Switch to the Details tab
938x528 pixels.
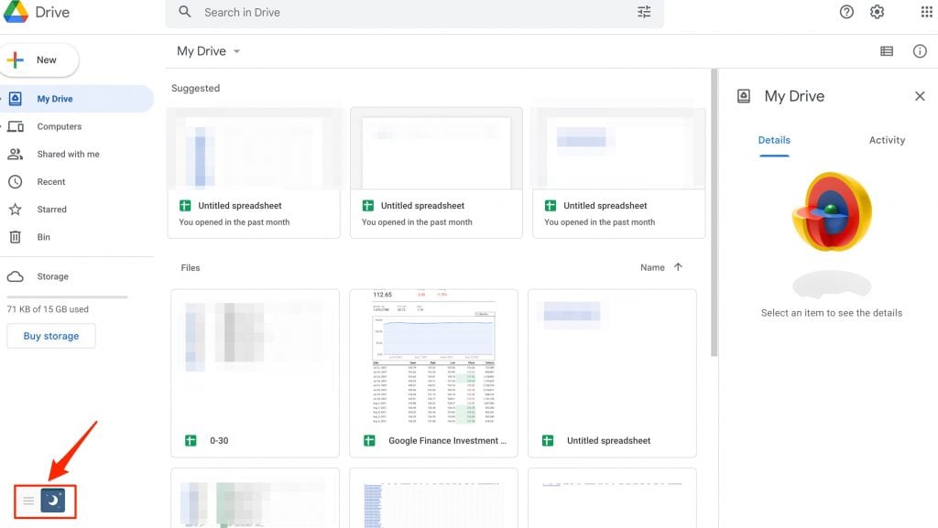point(774,140)
